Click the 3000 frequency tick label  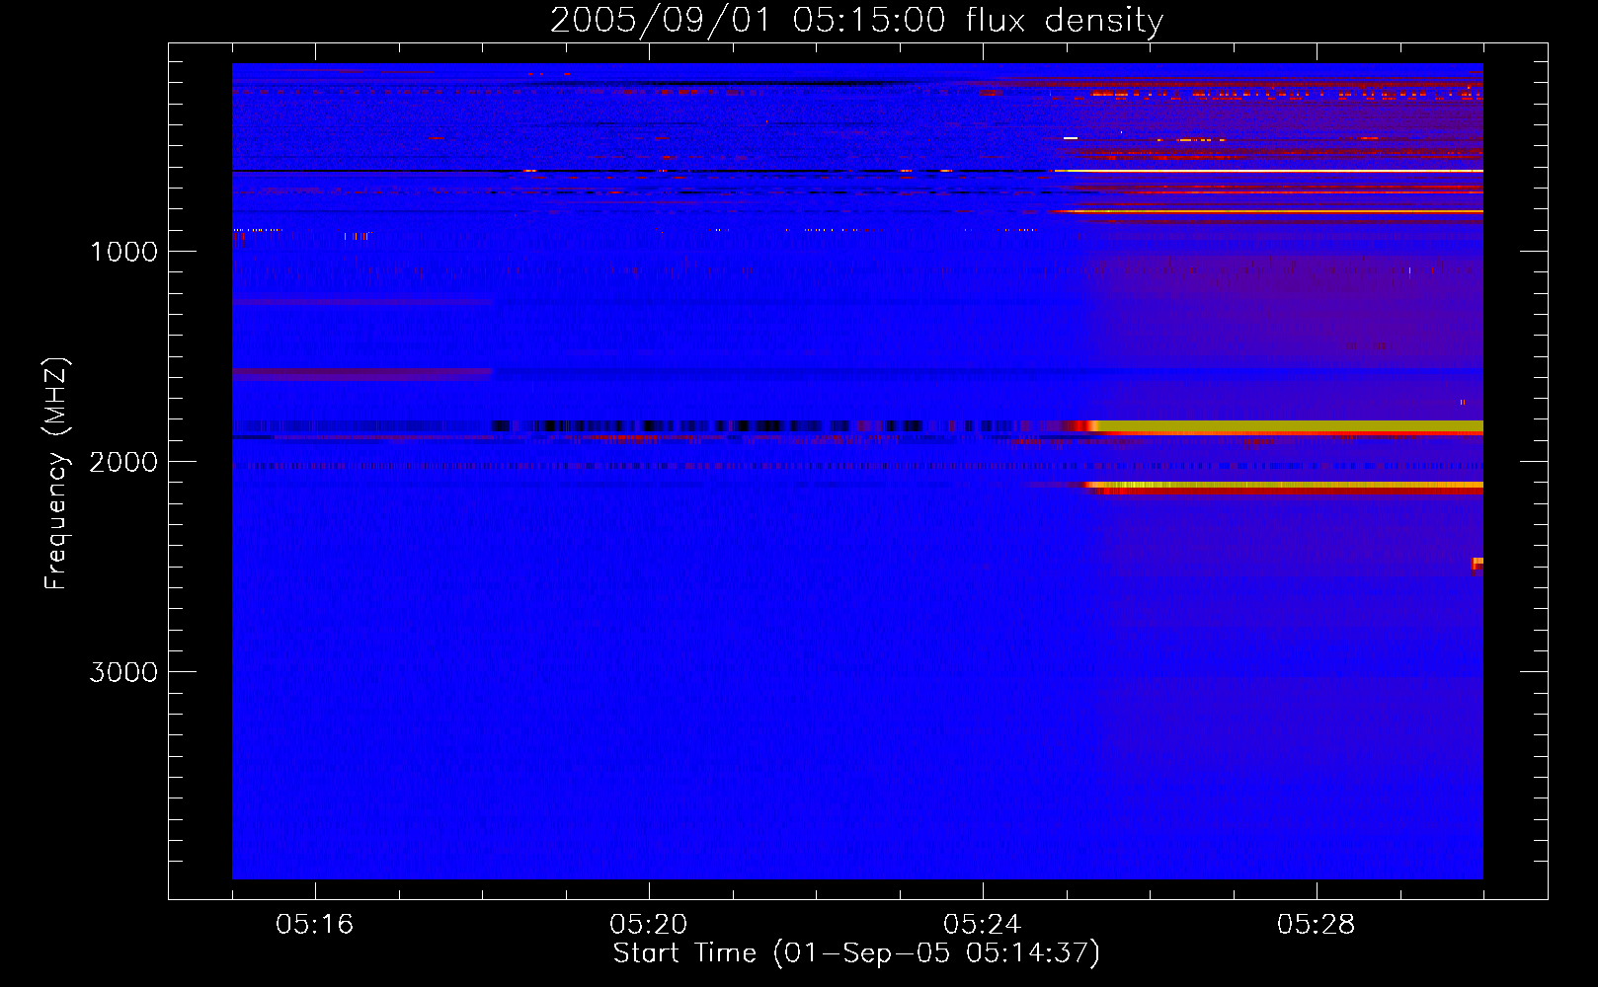click(x=123, y=672)
